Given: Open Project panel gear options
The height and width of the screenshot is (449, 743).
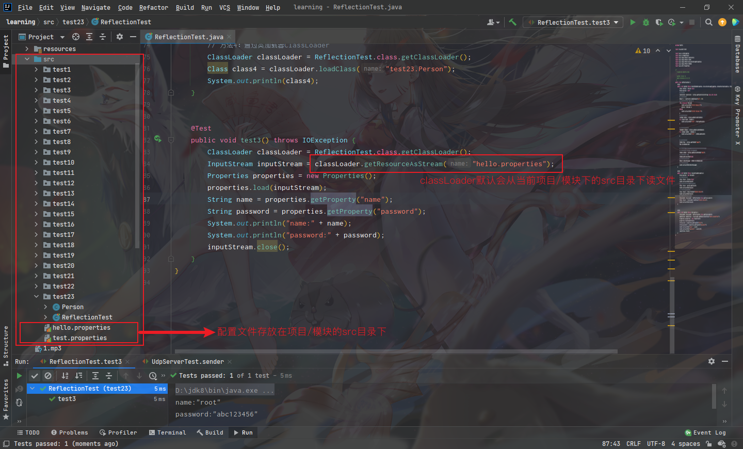Looking at the screenshot, I should click(x=120, y=37).
